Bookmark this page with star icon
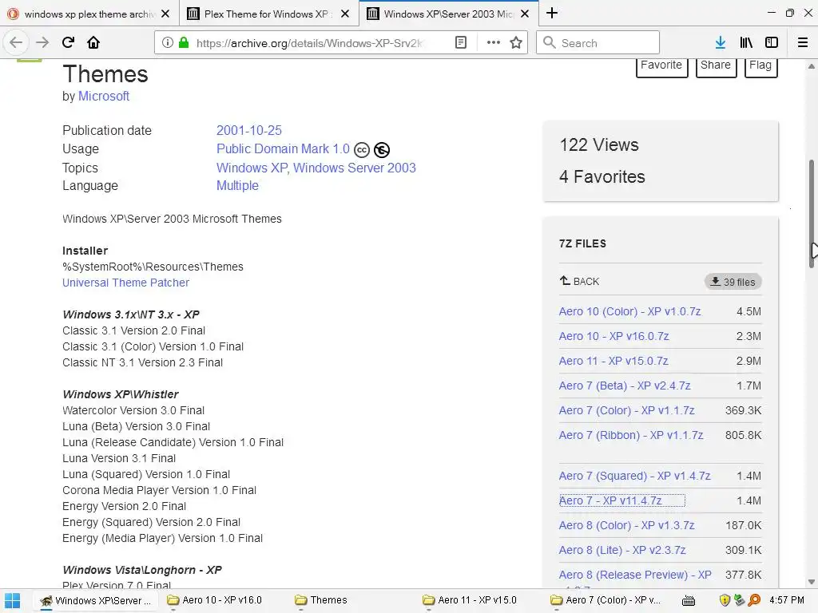The height and width of the screenshot is (613, 818). point(516,43)
